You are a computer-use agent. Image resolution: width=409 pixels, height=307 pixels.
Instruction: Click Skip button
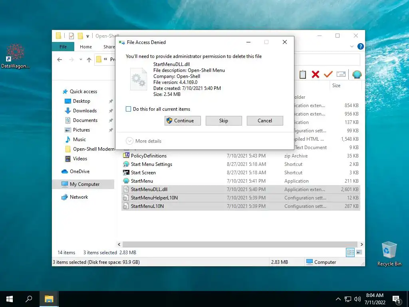224,121
